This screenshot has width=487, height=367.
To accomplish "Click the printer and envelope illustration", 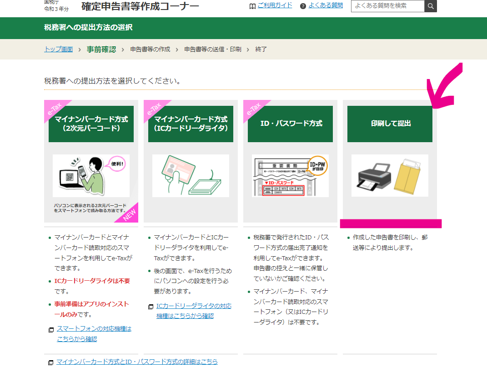I will [x=390, y=175].
